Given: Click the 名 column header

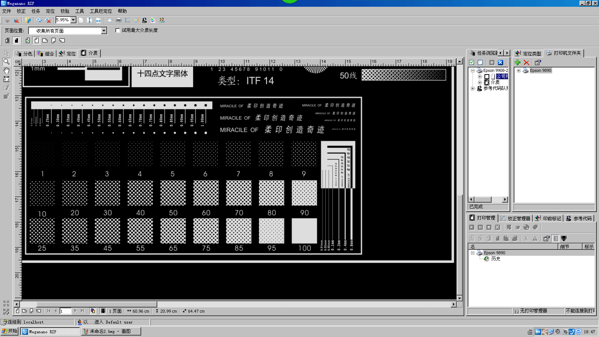Looking at the screenshot, I should 513,246.
